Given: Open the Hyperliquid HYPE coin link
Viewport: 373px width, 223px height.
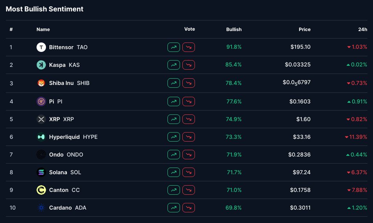Looking at the screenshot, I should click(73, 137).
